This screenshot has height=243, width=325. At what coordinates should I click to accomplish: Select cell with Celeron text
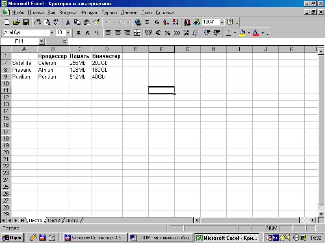tap(53, 63)
